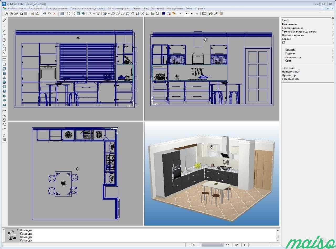This screenshot has height=249, width=336.
Task: Click the zoom out magnifier icon
Action: pyautogui.click(x=123, y=13)
